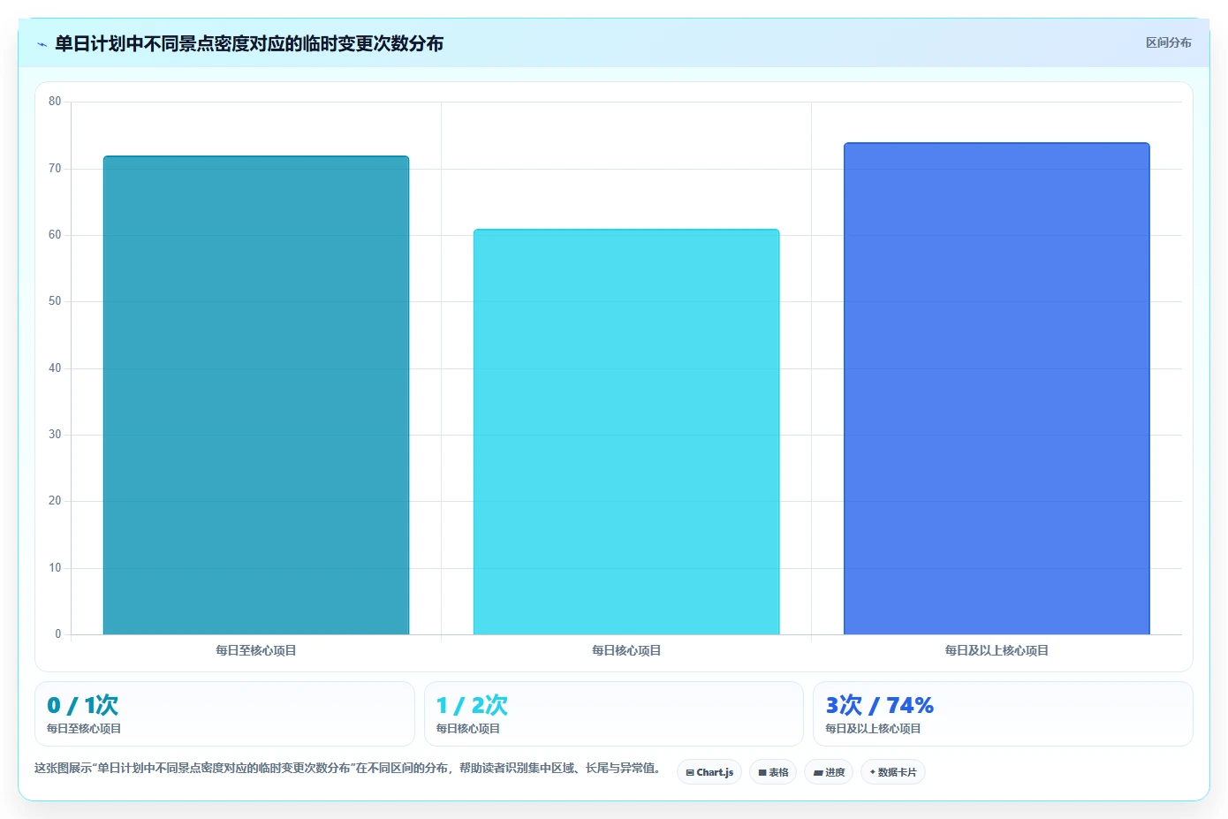This screenshot has width=1228, height=819.
Task: Select the teal 每日至核心项目 bar
Action: click(x=256, y=395)
